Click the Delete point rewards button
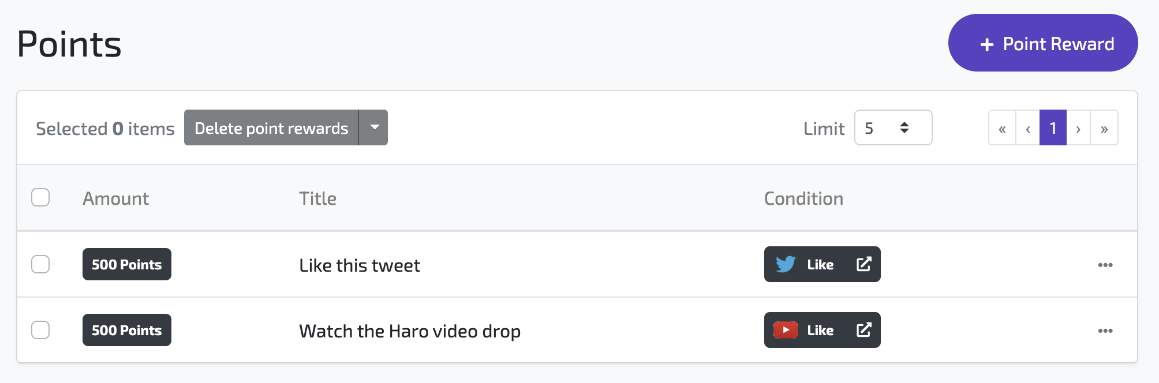The image size is (1159, 383). click(x=271, y=127)
